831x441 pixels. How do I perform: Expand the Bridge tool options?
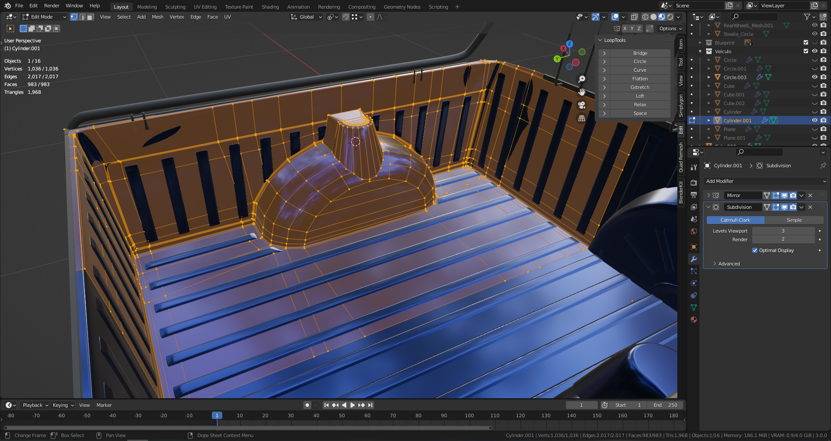(x=604, y=53)
